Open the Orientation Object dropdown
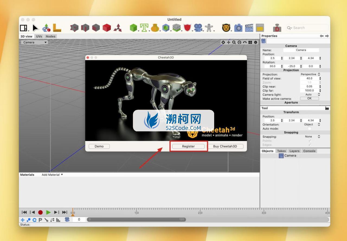Image resolution: width=347 pixels, height=241 pixels. click(x=310, y=125)
